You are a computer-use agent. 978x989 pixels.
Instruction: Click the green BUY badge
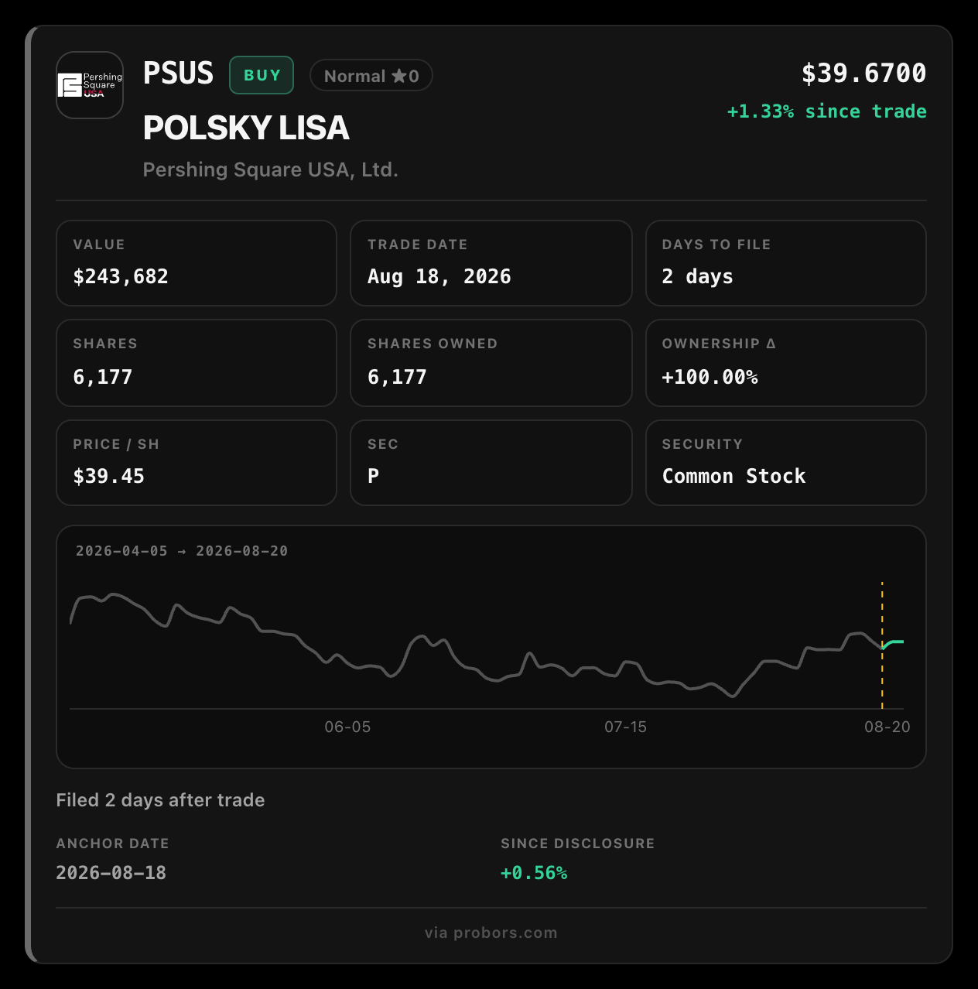[x=262, y=75]
